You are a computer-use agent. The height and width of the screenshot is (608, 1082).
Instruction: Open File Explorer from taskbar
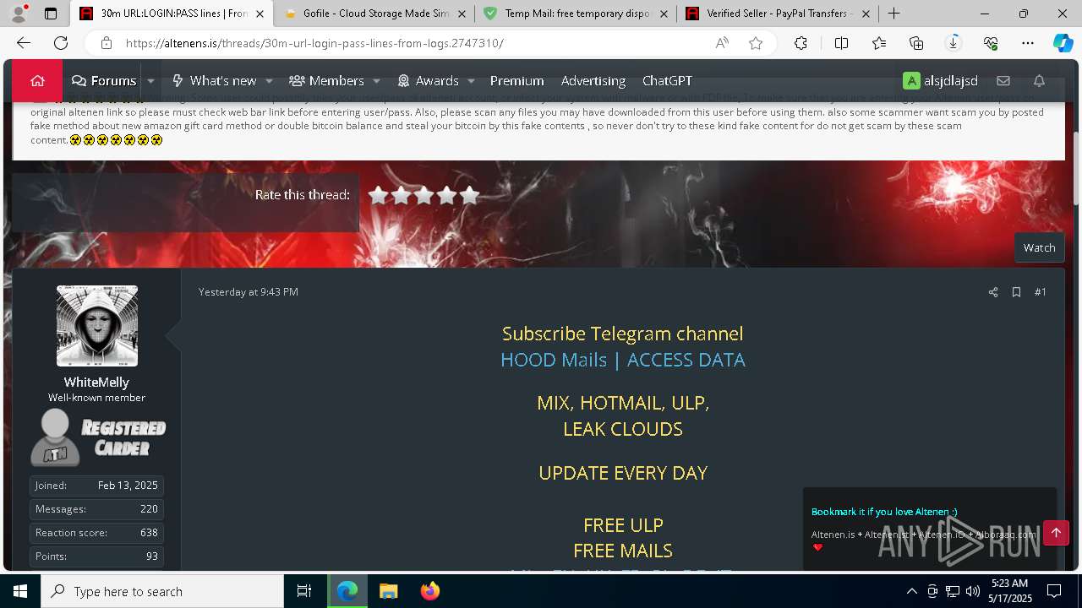click(388, 591)
